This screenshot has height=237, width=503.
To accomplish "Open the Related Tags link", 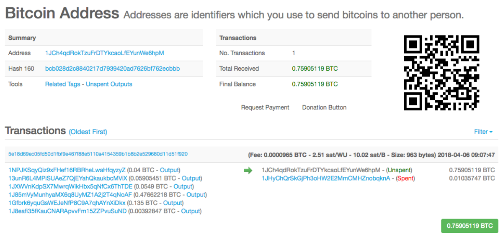I will pos(62,84).
